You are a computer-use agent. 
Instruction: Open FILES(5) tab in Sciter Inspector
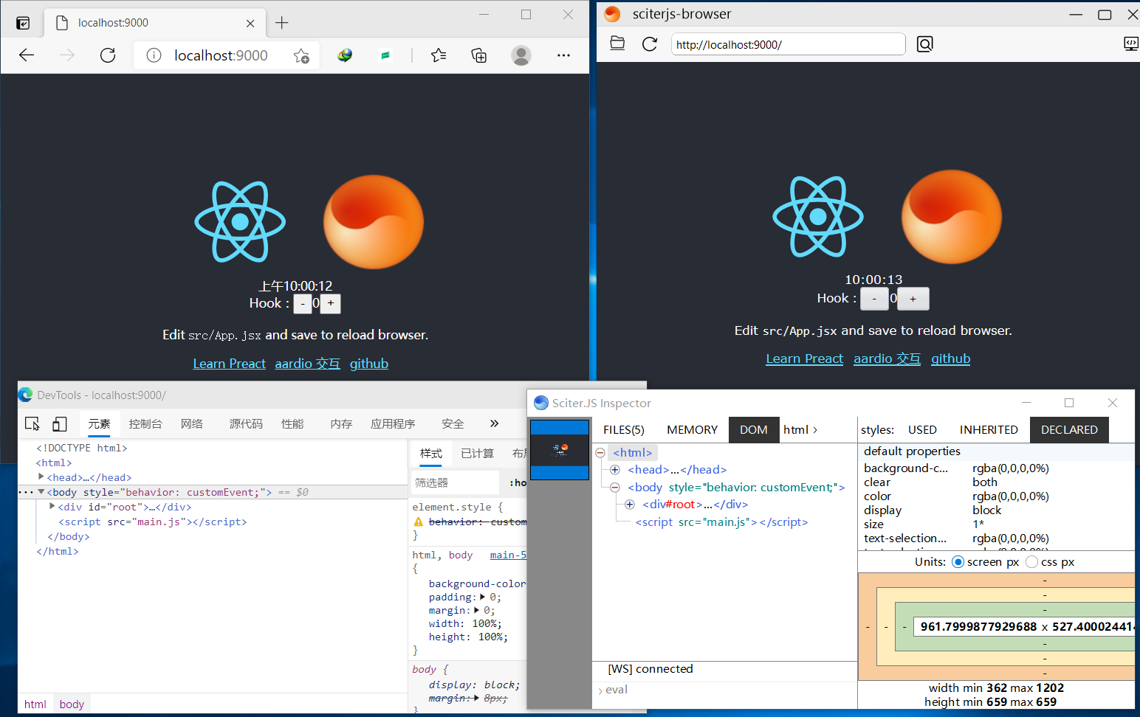624,429
